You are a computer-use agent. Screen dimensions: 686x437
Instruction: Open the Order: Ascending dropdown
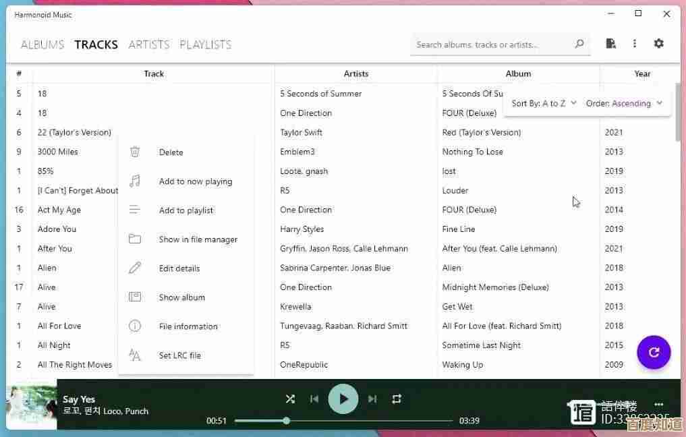(x=624, y=103)
